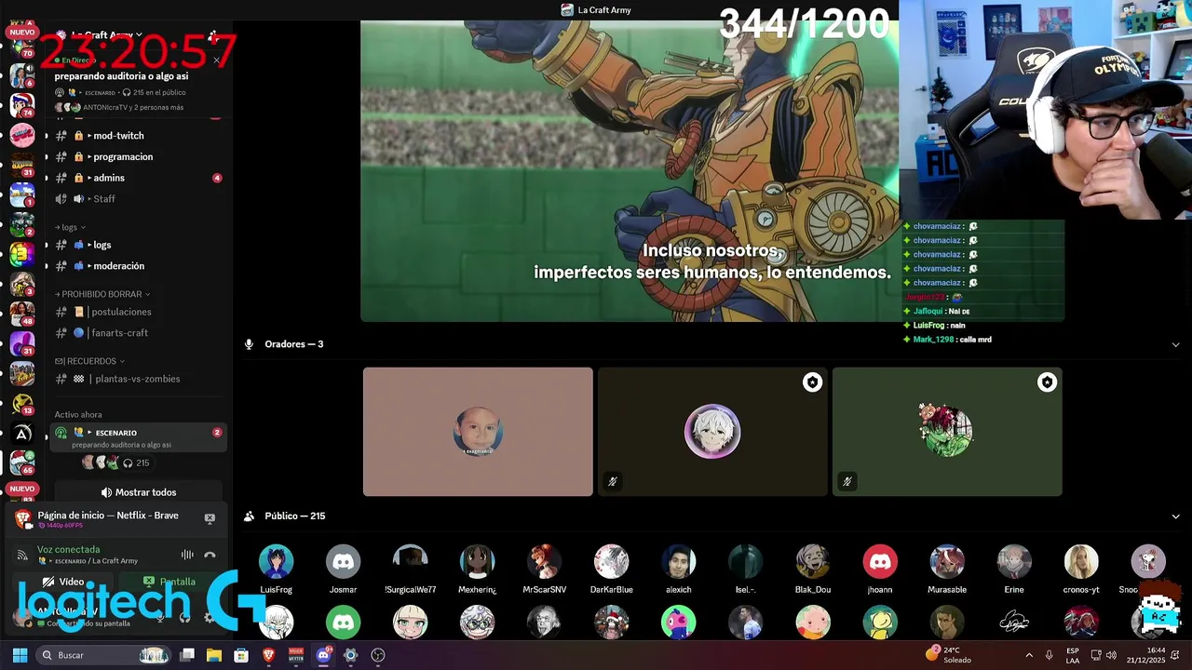Open server icon with 48 badge
The width and height of the screenshot is (1192, 670).
(22, 314)
